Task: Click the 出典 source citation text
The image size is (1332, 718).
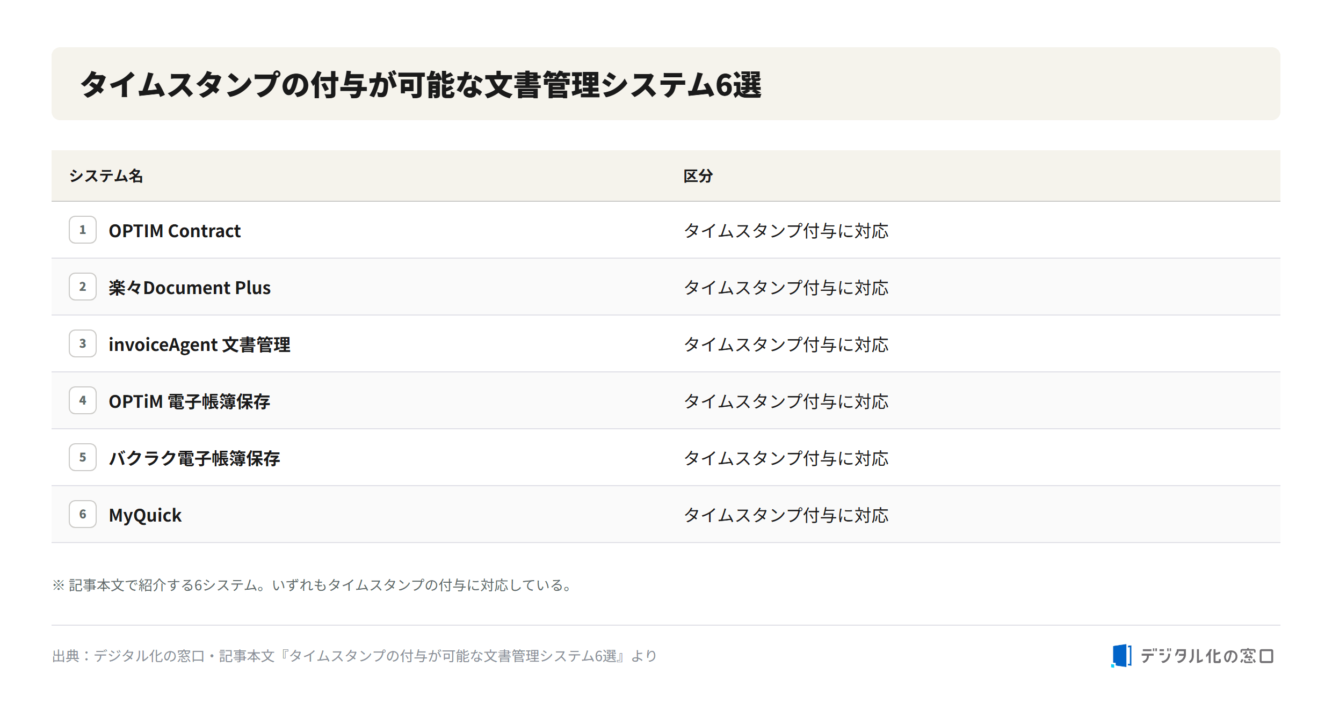Action: (x=354, y=656)
